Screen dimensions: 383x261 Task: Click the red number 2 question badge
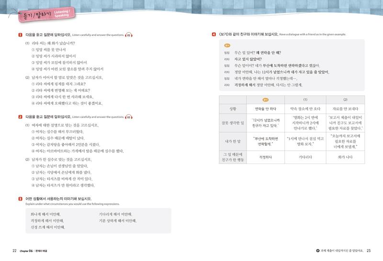21,117
